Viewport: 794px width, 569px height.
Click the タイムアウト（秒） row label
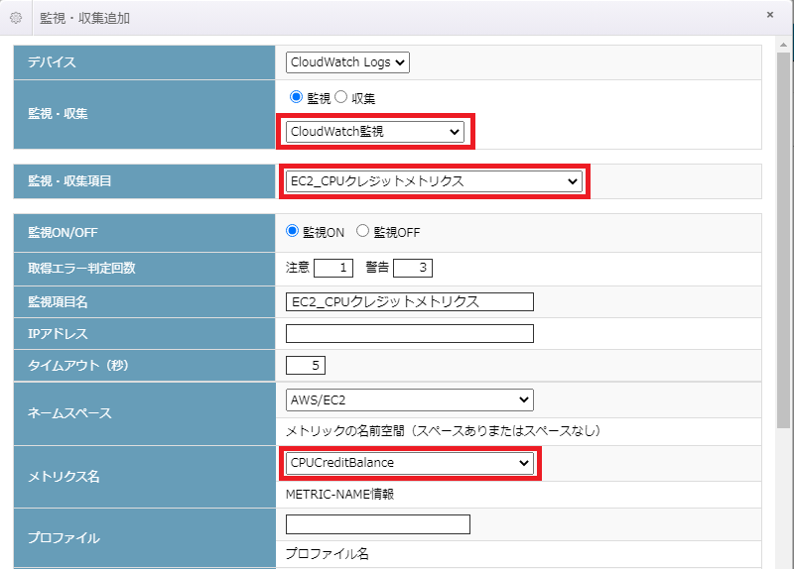point(78,365)
